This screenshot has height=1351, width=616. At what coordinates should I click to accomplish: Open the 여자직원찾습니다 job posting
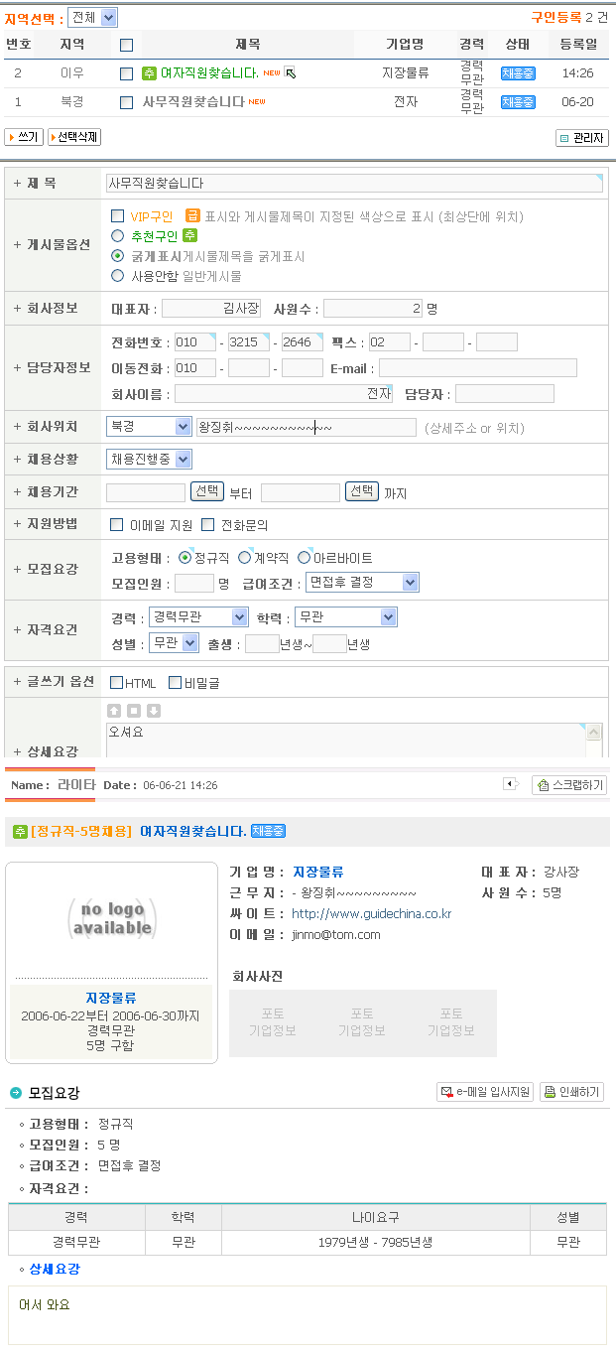(x=209, y=73)
